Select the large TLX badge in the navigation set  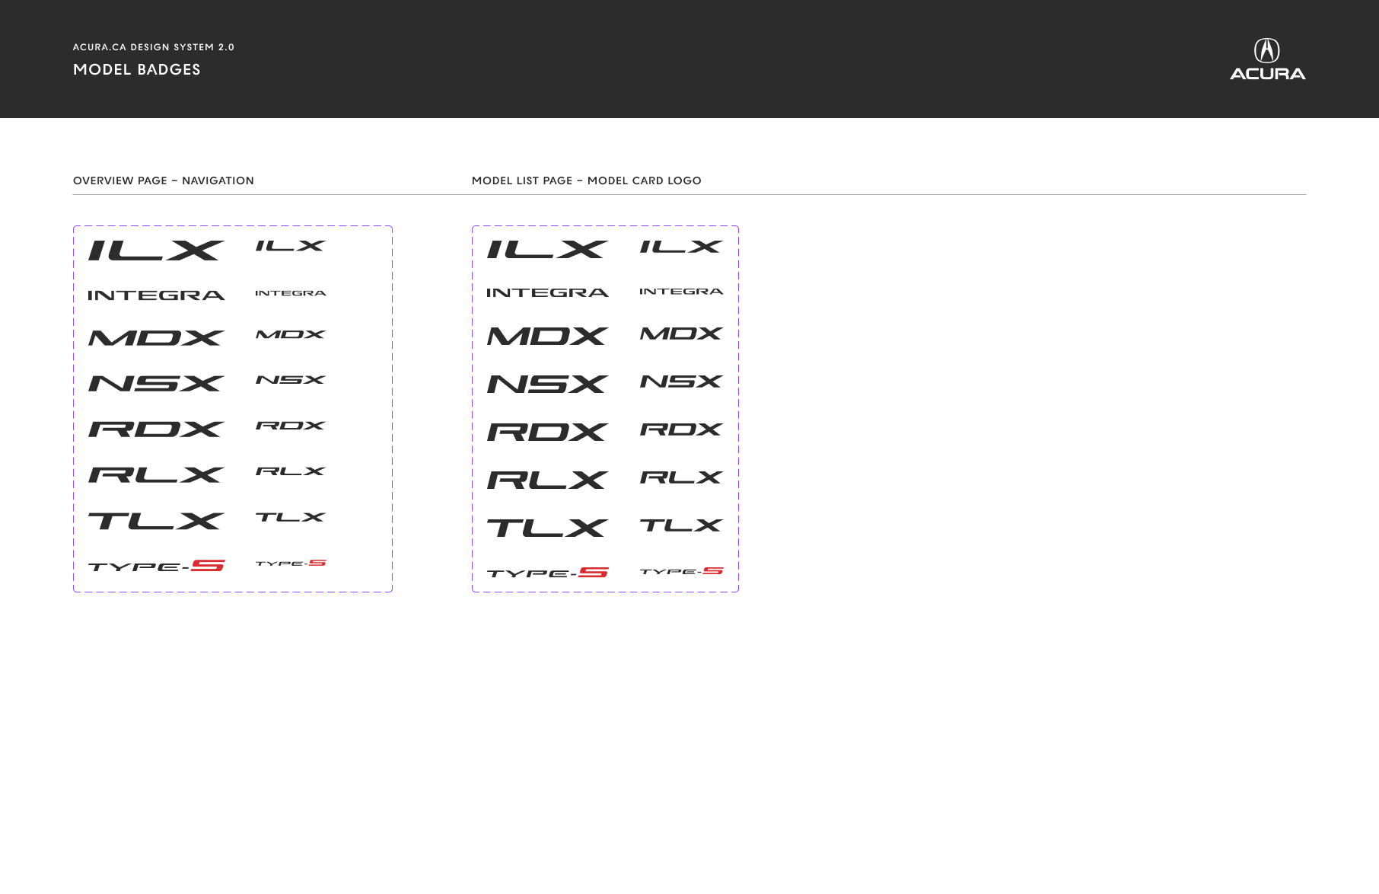[156, 521]
